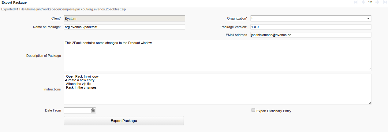Focus the Package Version field

311,27
